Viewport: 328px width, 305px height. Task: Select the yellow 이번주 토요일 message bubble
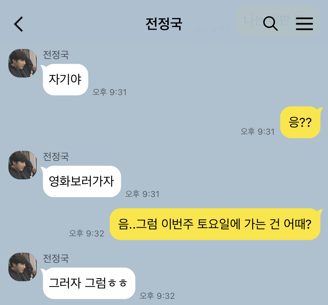(216, 224)
